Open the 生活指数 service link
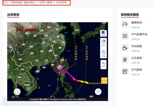The height and width of the screenshot is (106, 154). coord(137,46)
